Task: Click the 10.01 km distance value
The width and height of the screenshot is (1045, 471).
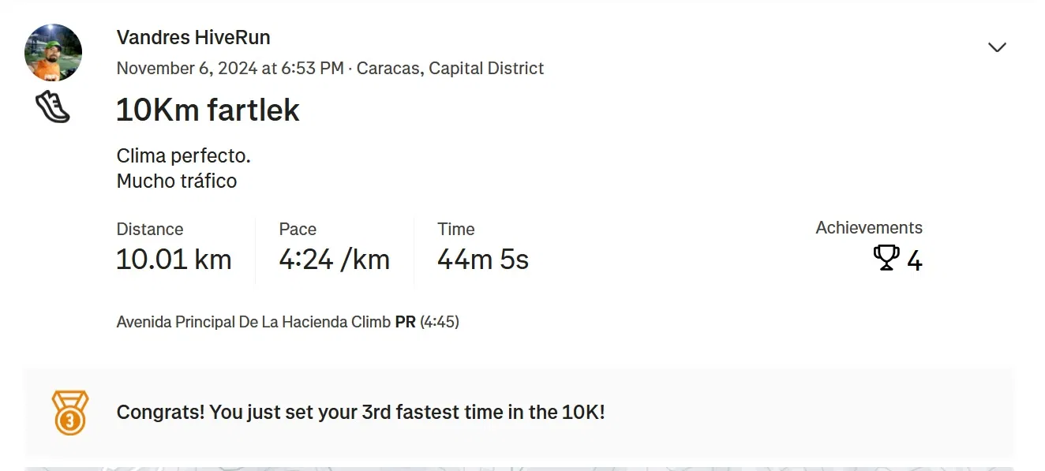Action: click(174, 260)
